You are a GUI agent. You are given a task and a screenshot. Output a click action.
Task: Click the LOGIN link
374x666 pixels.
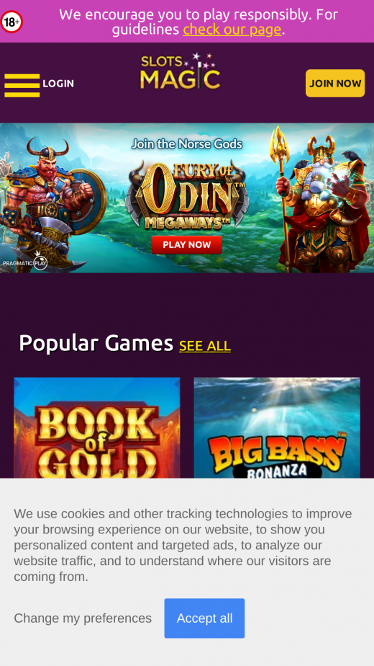(58, 84)
